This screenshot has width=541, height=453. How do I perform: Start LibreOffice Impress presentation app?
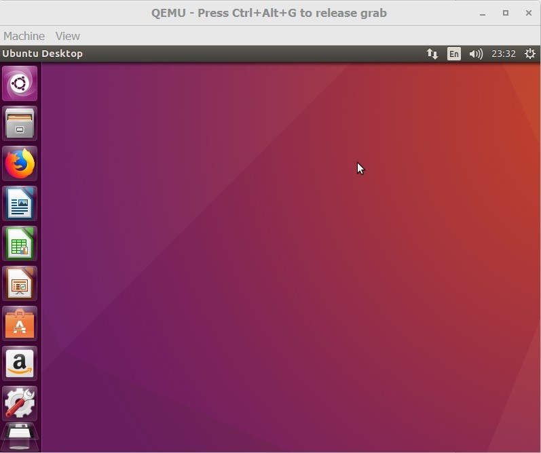click(20, 283)
